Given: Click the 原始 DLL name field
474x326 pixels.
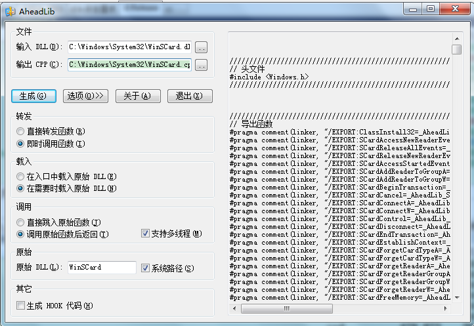Looking at the screenshot, I should (102, 268).
